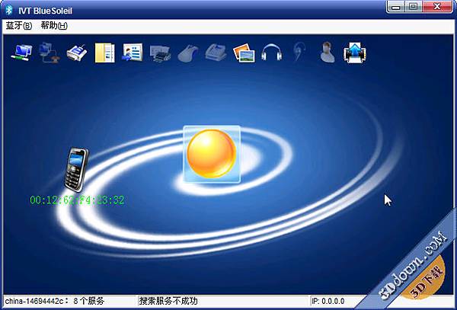Click the status text china-14694442c: 8 个服务

(55, 301)
